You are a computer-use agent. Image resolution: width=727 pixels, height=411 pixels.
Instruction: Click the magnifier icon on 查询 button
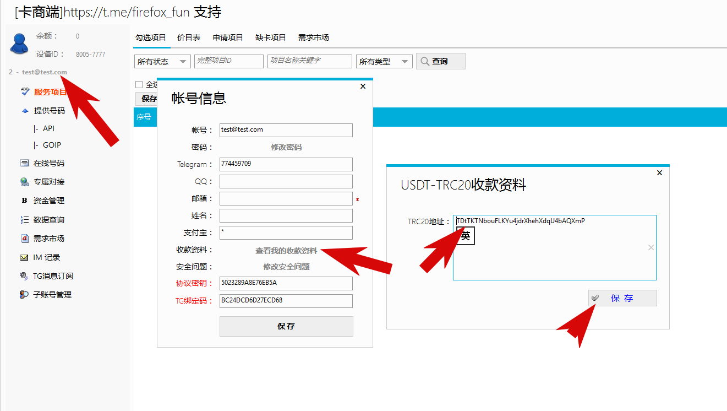(425, 61)
